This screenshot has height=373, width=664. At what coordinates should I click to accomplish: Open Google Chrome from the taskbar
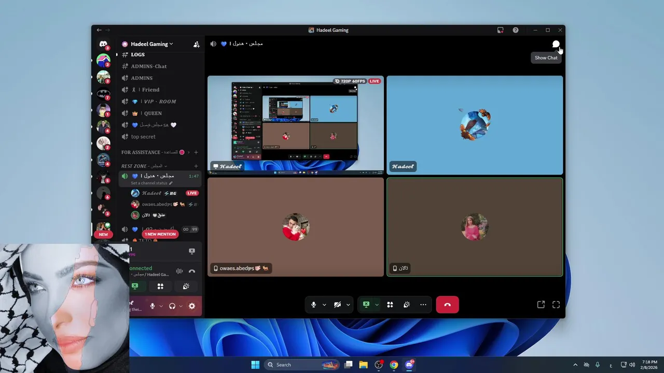click(394, 365)
